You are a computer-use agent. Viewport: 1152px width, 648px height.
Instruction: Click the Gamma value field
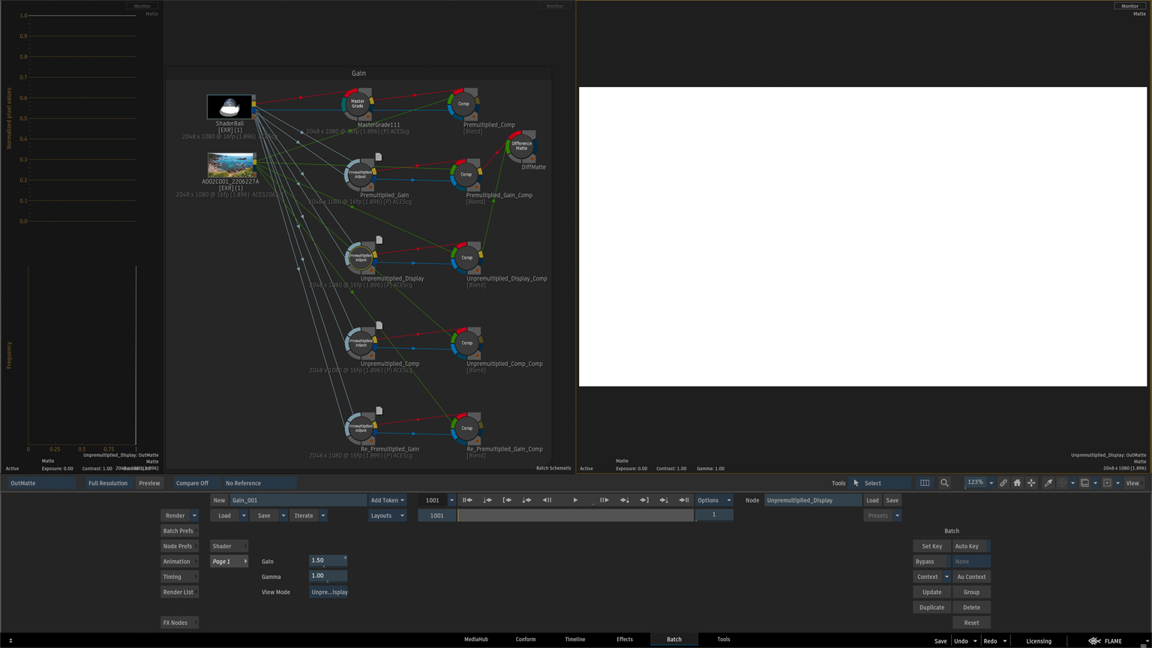coord(328,576)
